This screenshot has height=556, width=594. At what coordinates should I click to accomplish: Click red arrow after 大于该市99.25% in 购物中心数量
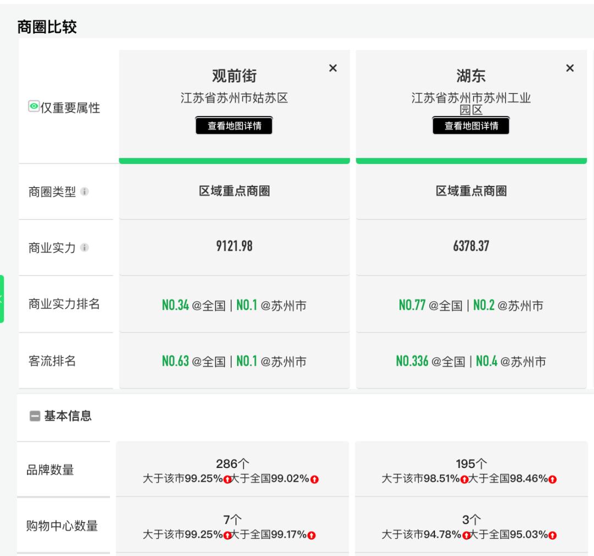pos(227,536)
